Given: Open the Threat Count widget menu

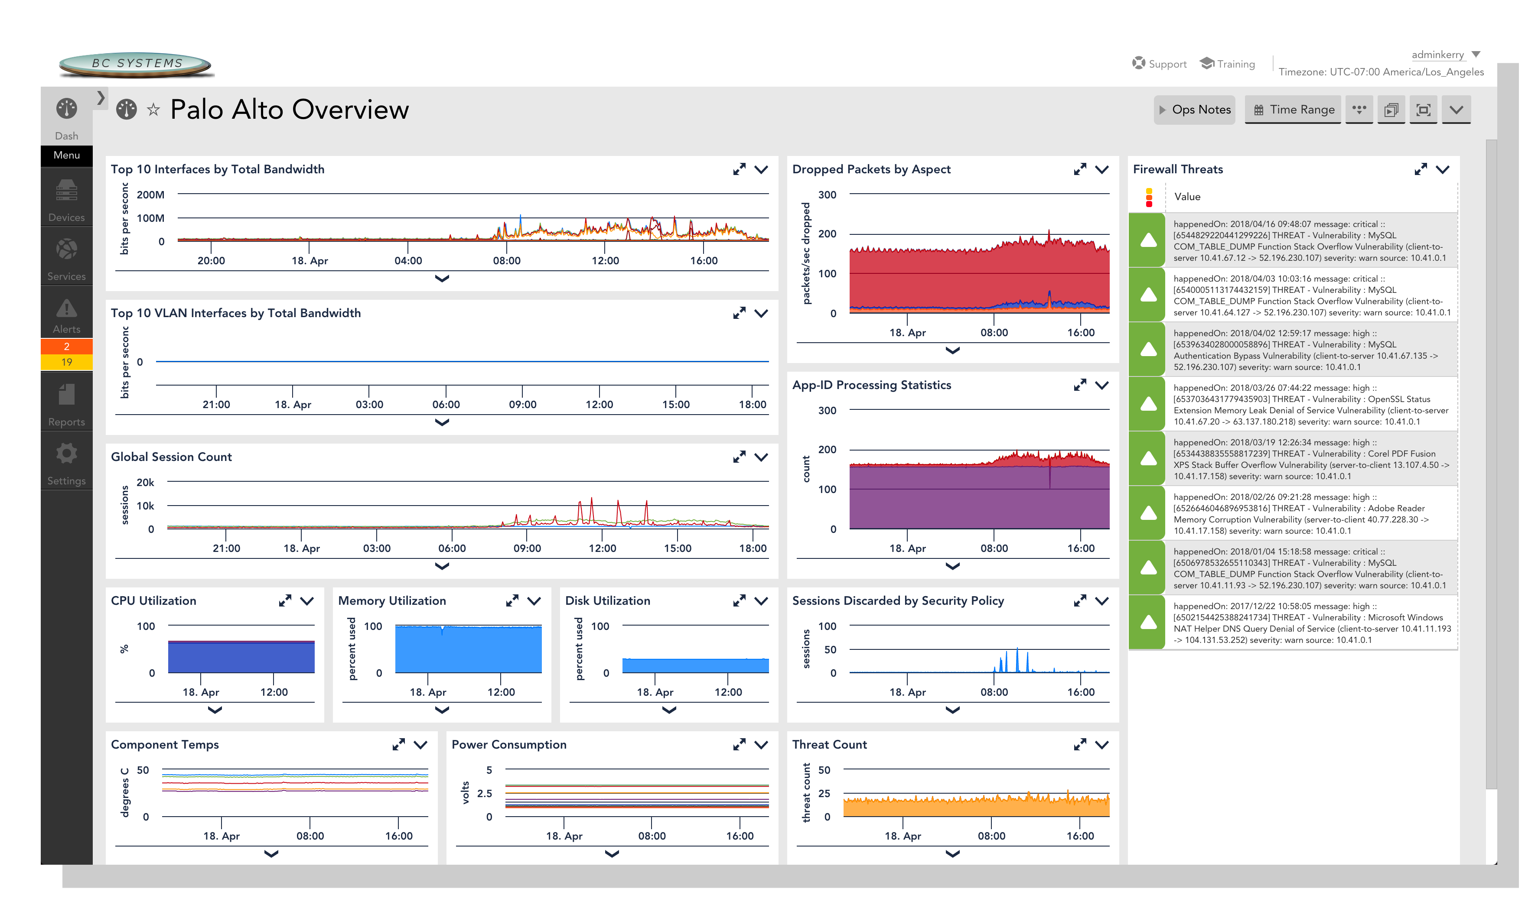Looking at the screenshot, I should click(1101, 745).
